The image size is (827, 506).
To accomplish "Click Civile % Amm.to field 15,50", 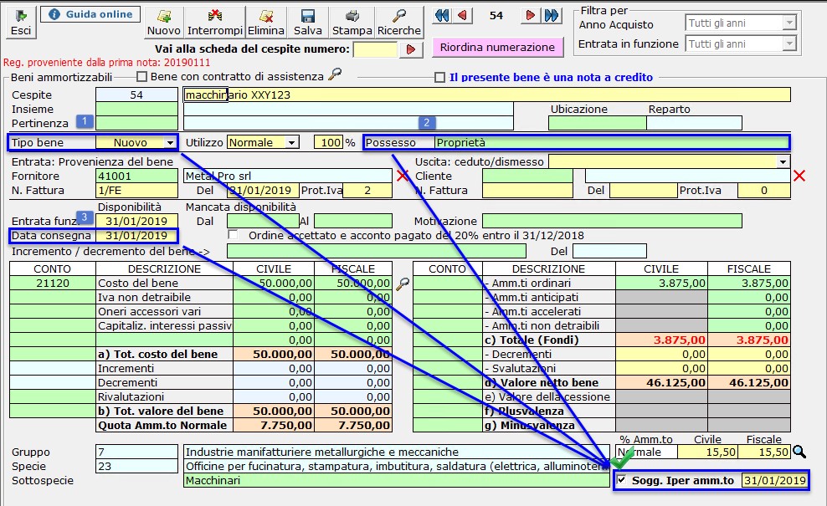I will (x=708, y=452).
